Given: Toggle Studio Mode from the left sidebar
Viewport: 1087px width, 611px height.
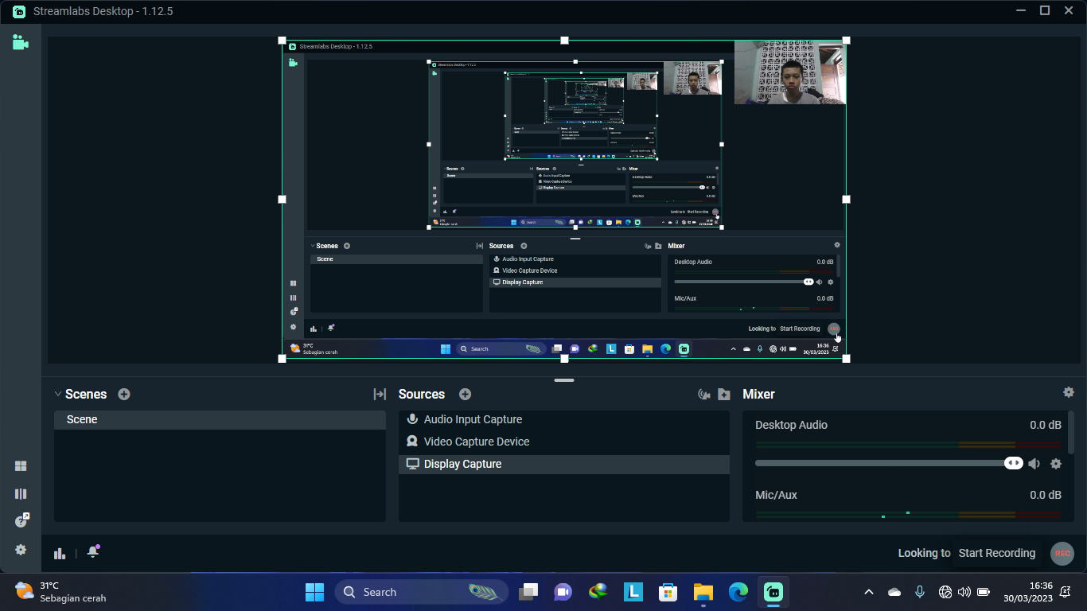Looking at the screenshot, I should [x=21, y=494].
